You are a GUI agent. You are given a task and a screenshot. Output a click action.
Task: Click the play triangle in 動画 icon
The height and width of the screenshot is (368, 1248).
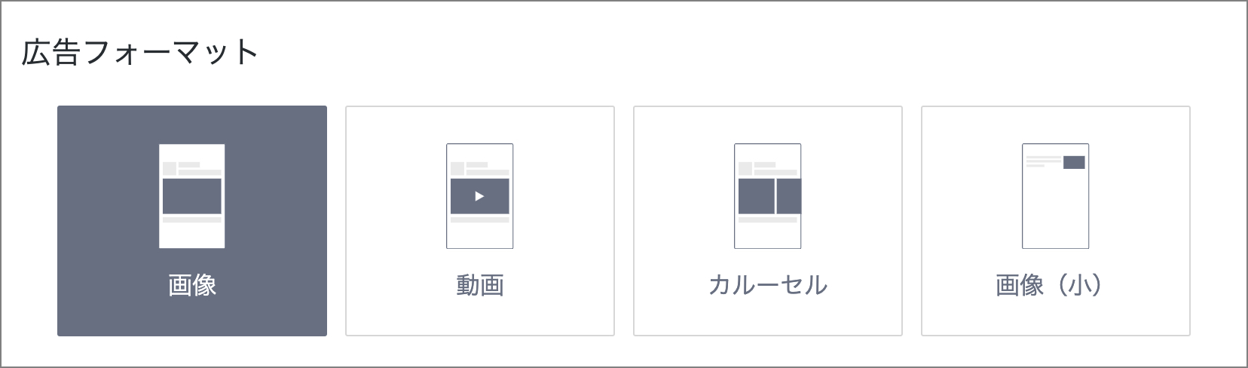pyautogui.click(x=480, y=197)
